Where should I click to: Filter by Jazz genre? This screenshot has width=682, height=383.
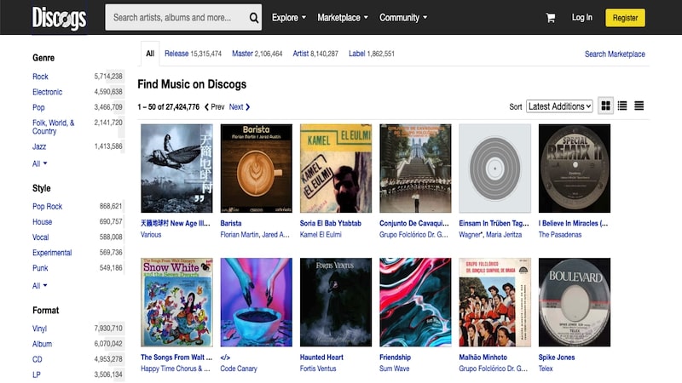39,146
